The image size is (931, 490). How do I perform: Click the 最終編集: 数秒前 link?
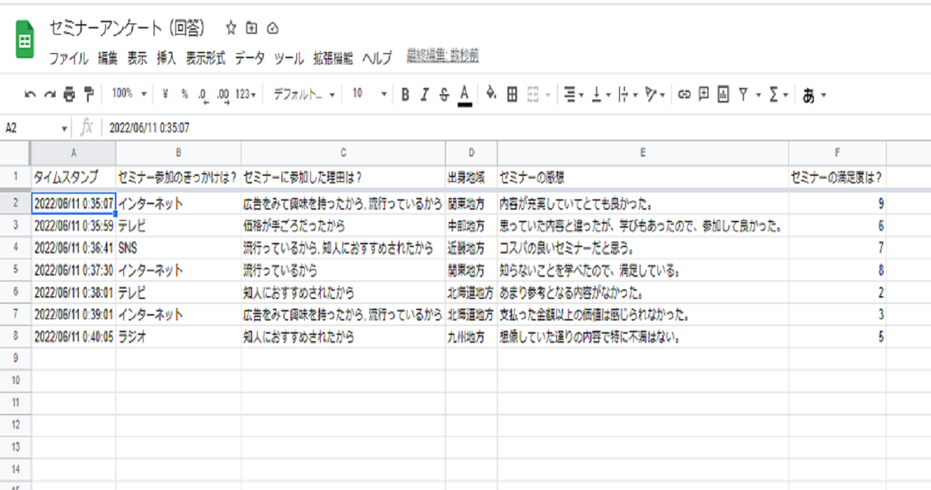(443, 56)
